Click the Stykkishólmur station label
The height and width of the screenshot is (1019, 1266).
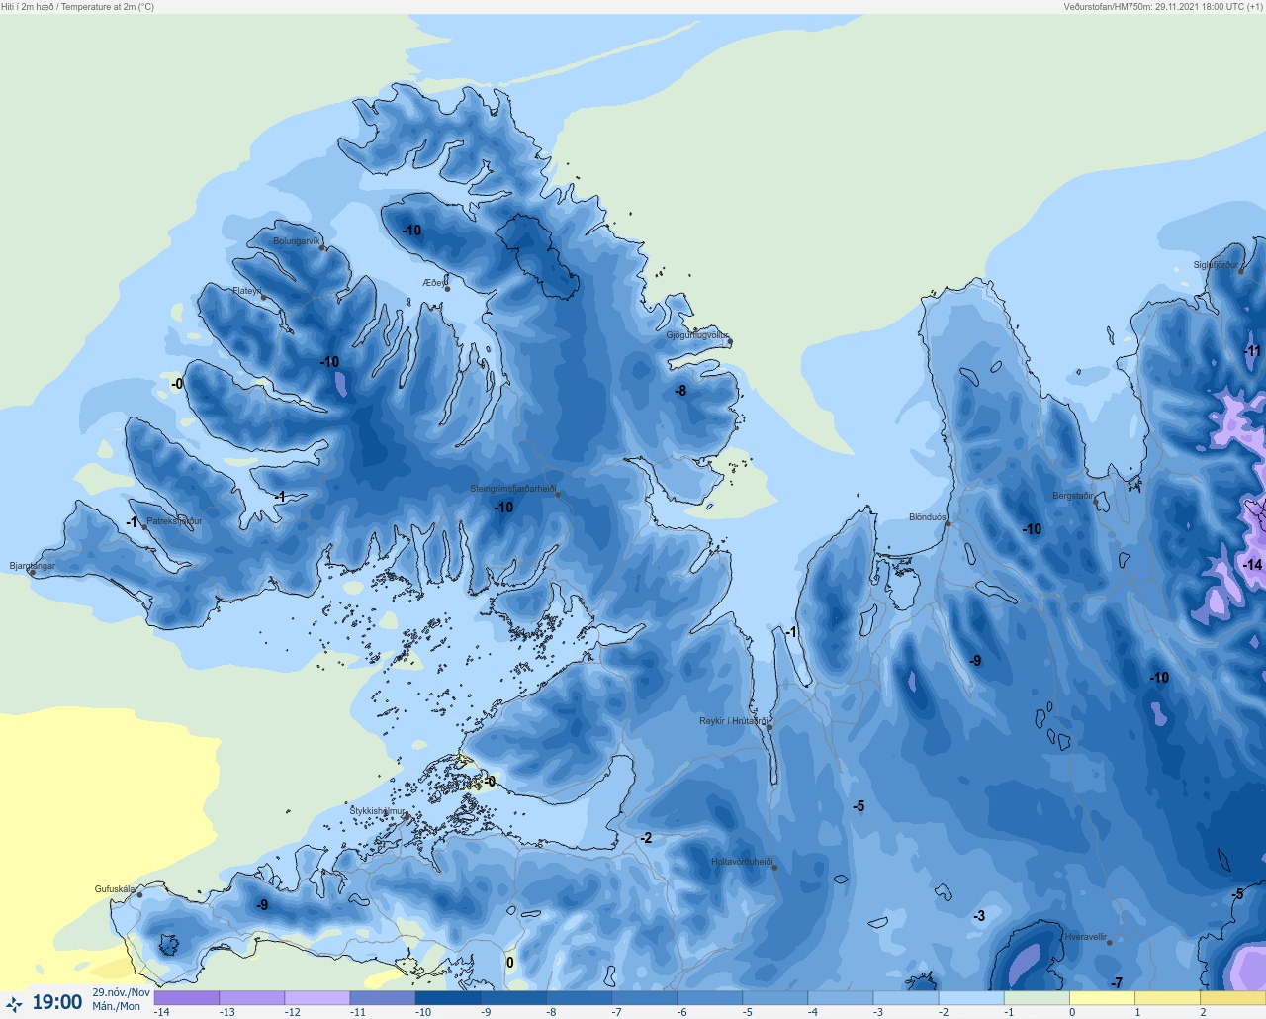point(378,811)
